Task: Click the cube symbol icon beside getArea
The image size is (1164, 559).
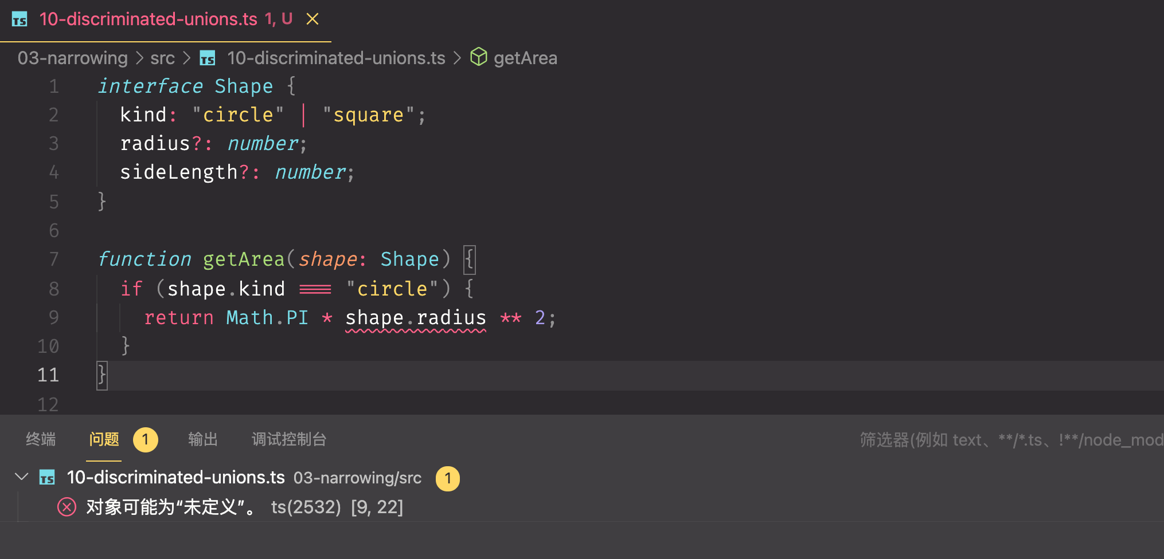Action: [x=479, y=57]
